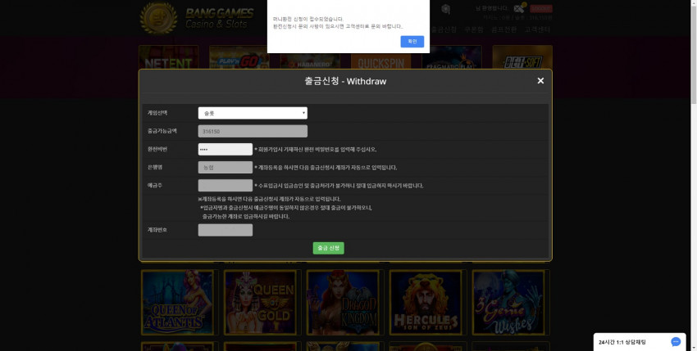Click the red Logout button

coord(541,8)
